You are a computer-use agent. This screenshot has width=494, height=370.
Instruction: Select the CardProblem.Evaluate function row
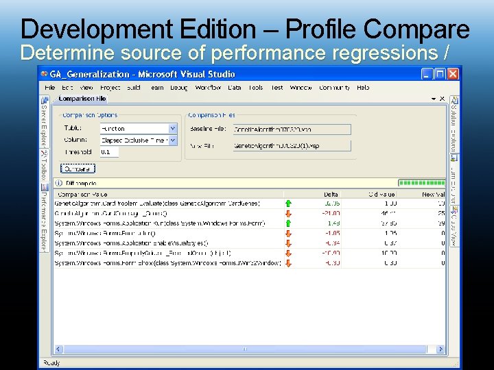(250, 203)
